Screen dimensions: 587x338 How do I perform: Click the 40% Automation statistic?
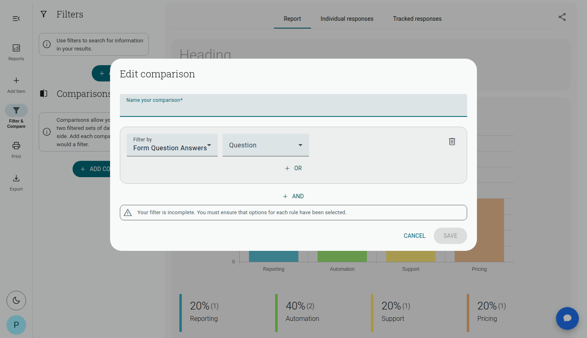pyautogui.click(x=302, y=312)
